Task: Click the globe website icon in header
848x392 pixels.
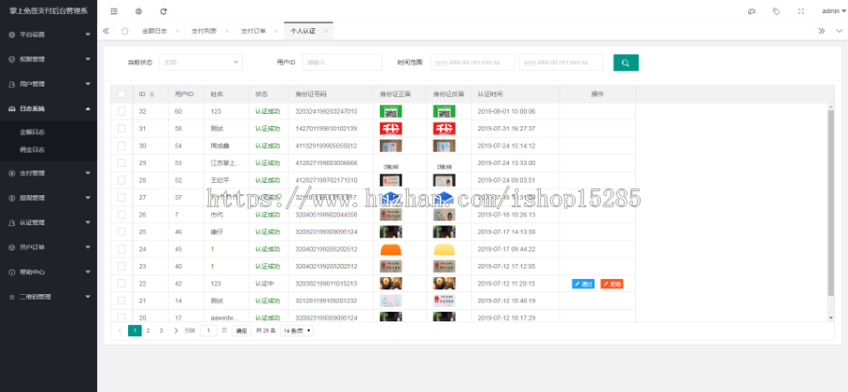Action: click(x=139, y=11)
